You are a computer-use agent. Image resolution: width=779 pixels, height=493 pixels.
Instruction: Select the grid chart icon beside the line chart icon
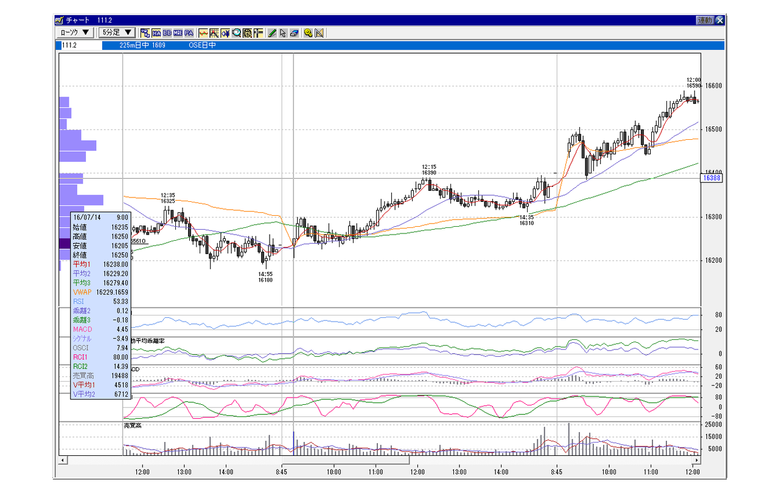pyautogui.click(x=214, y=33)
